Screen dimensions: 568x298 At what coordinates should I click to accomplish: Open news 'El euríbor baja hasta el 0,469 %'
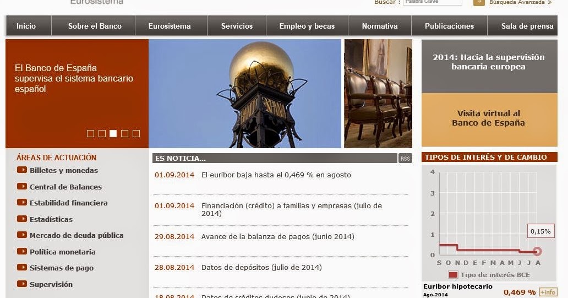pyautogui.click(x=276, y=175)
